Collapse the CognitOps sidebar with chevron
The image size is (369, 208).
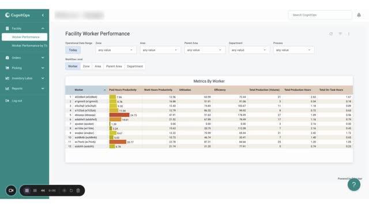[43, 15]
